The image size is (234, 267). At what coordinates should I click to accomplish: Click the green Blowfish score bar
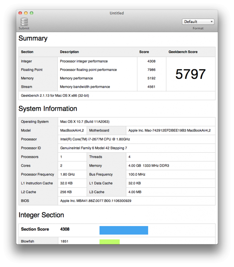click(110, 242)
